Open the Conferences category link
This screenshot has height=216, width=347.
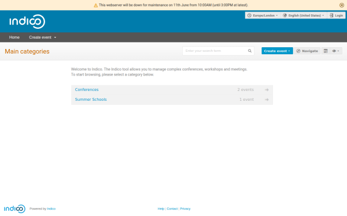[x=87, y=89]
